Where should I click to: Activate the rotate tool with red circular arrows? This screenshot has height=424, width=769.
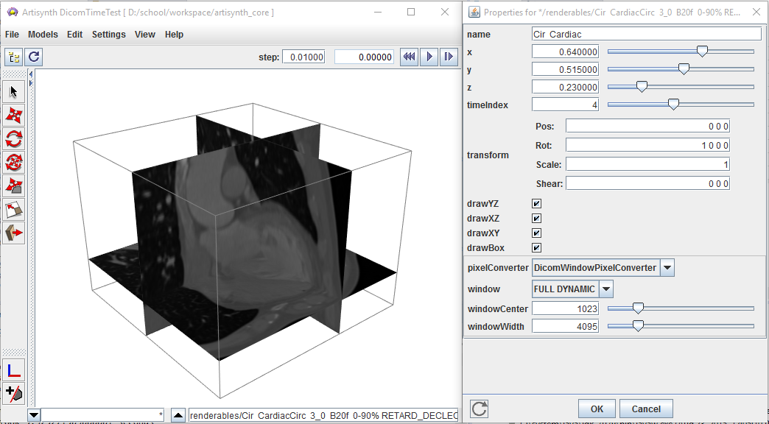coord(14,138)
